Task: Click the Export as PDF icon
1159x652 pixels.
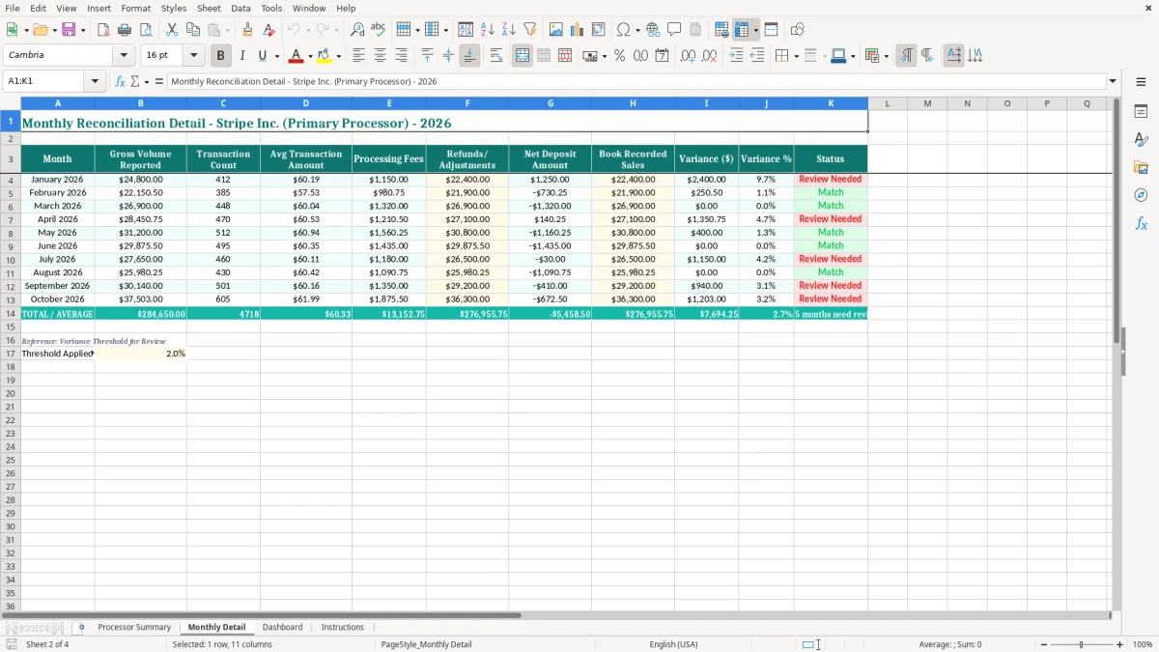Action: point(103,30)
